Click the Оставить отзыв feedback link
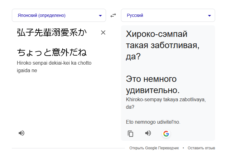Screen dimensions: 236x154 (x=201, y=148)
